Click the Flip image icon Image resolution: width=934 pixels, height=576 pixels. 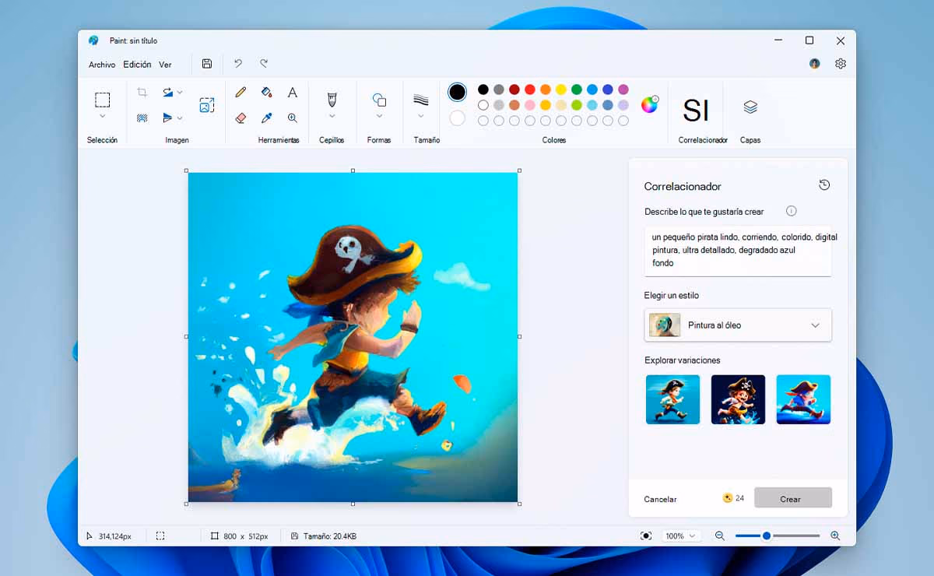pyautogui.click(x=167, y=118)
